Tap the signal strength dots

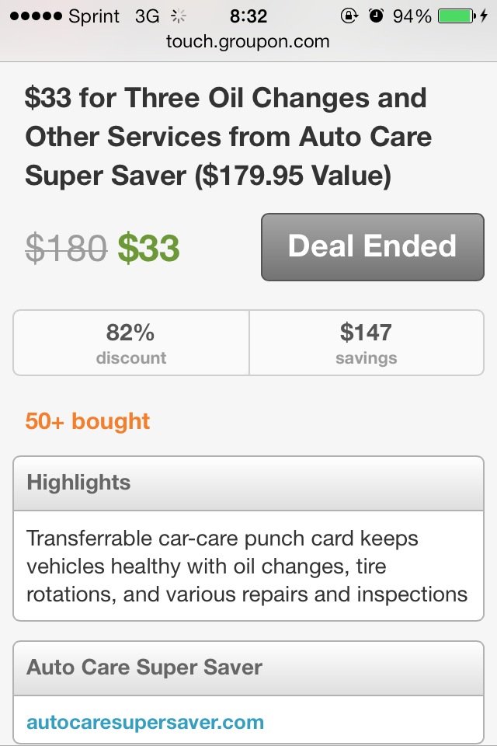point(35,16)
